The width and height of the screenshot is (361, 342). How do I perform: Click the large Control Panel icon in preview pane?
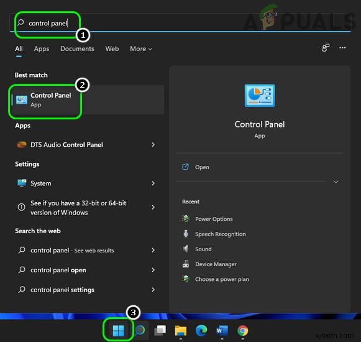(x=260, y=95)
